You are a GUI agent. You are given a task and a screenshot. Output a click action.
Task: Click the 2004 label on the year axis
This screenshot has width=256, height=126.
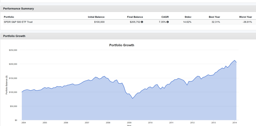click(24, 122)
